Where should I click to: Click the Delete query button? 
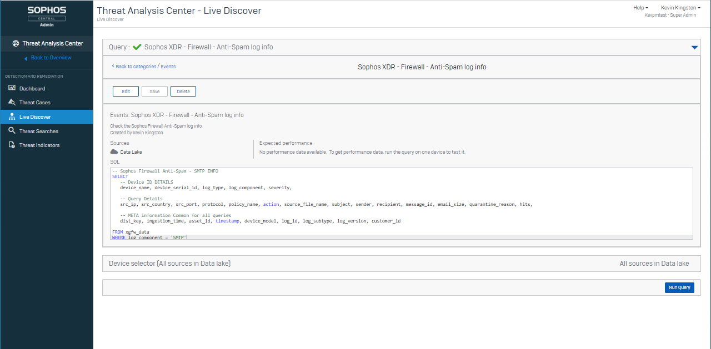183,92
